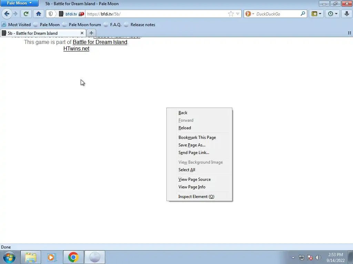Open the F.A.Q. bookmark
The image size is (353, 264).
coord(112,25)
